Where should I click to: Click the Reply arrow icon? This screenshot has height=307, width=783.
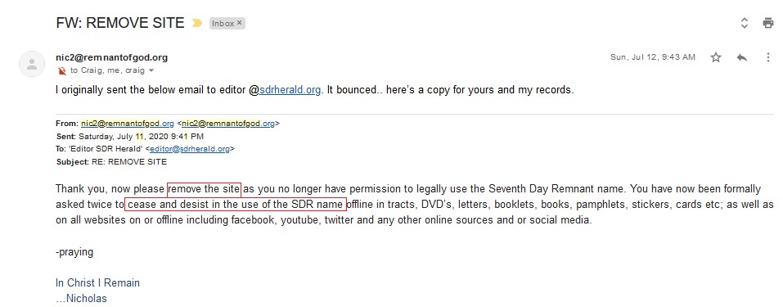point(741,57)
